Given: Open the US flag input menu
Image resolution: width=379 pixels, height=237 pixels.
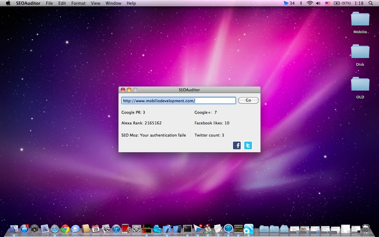Looking at the screenshot, I should (327, 3).
